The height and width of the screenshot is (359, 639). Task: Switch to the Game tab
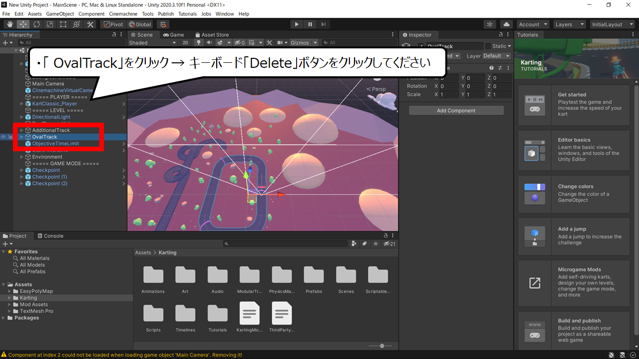(x=173, y=35)
